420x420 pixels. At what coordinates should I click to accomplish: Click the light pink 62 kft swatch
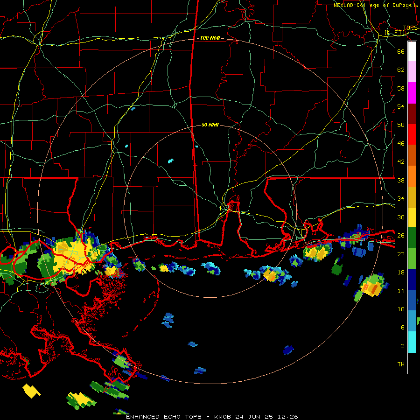(412, 72)
